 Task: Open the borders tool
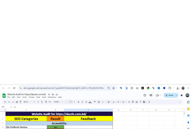pos(99,102)
